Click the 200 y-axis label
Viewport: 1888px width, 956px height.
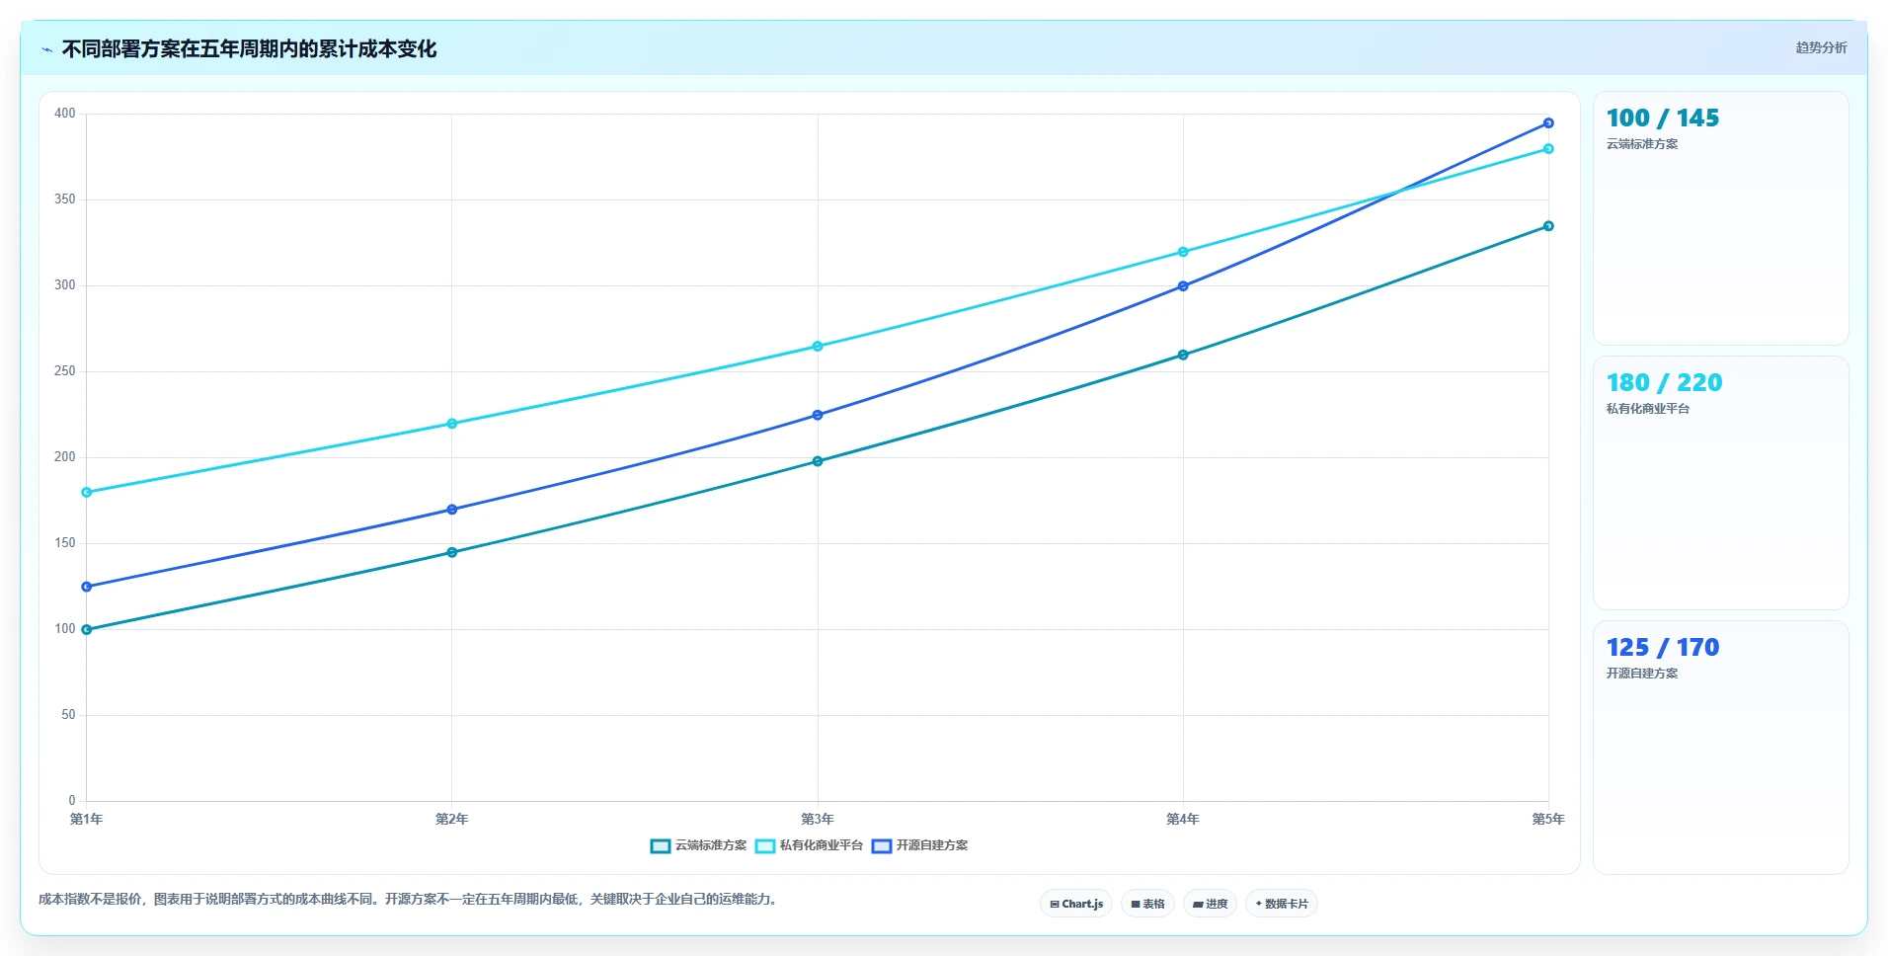tap(65, 457)
